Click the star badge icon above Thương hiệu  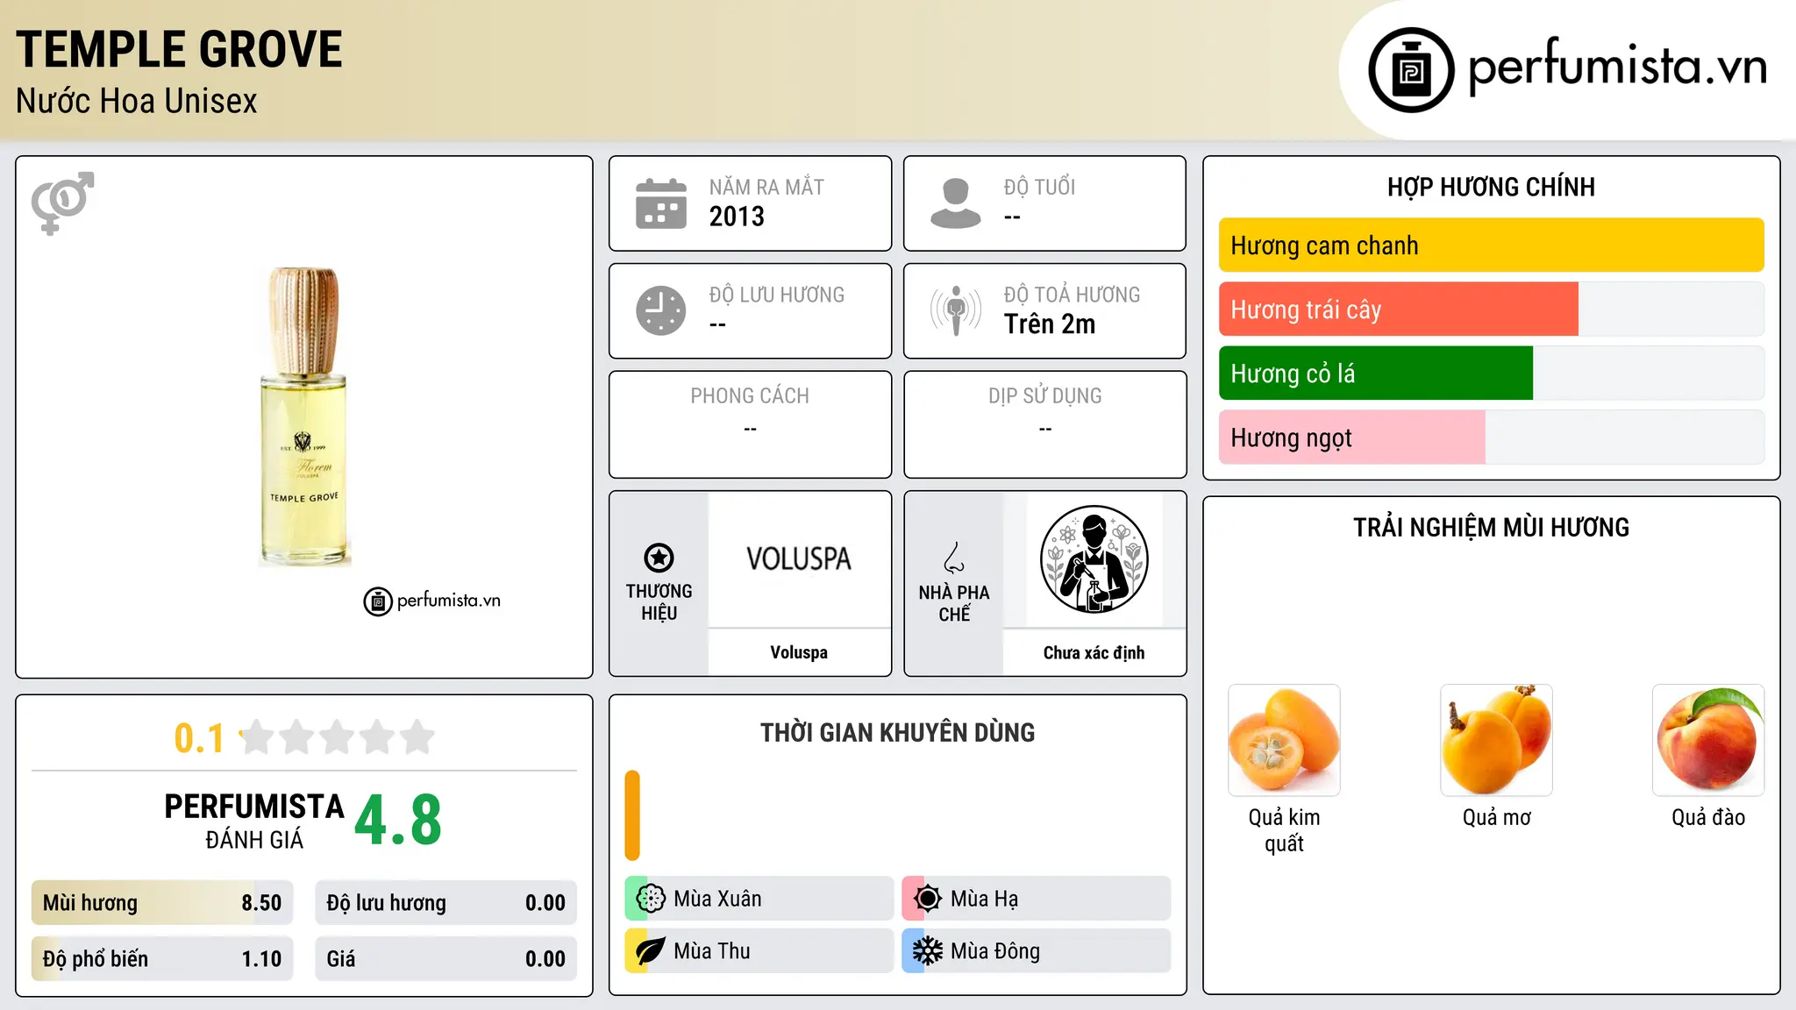click(659, 558)
